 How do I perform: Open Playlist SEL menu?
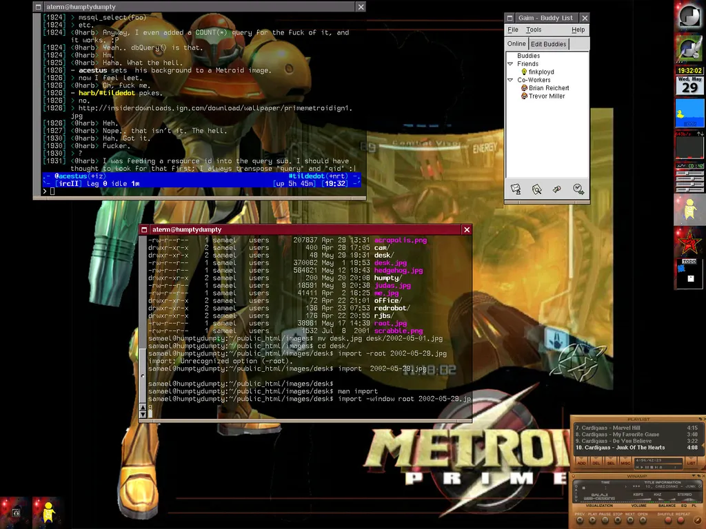coord(611,462)
